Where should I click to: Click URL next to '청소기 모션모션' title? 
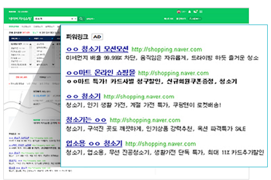166,50
